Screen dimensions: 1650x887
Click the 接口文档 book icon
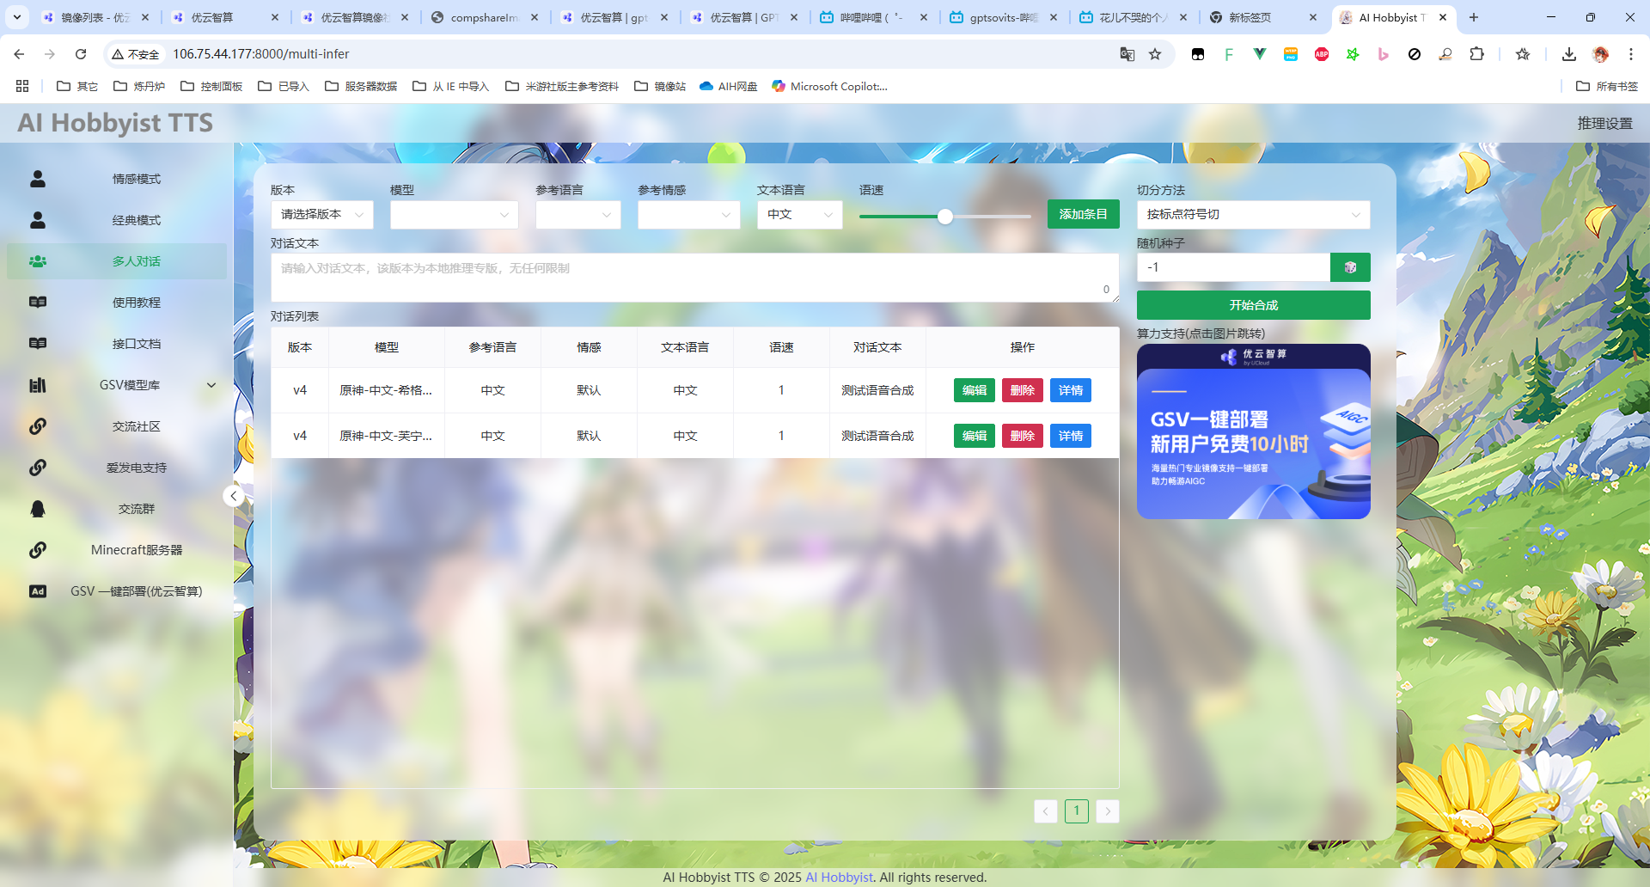pyautogui.click(x=38, y=344)
